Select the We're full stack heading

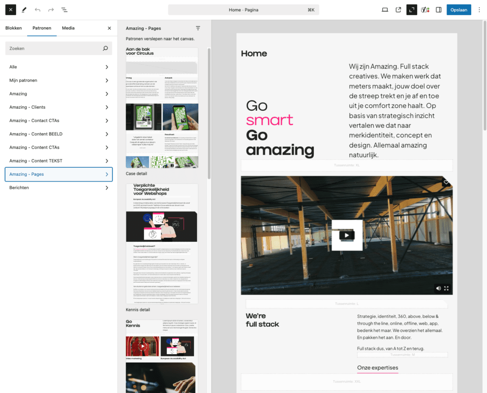263,320
